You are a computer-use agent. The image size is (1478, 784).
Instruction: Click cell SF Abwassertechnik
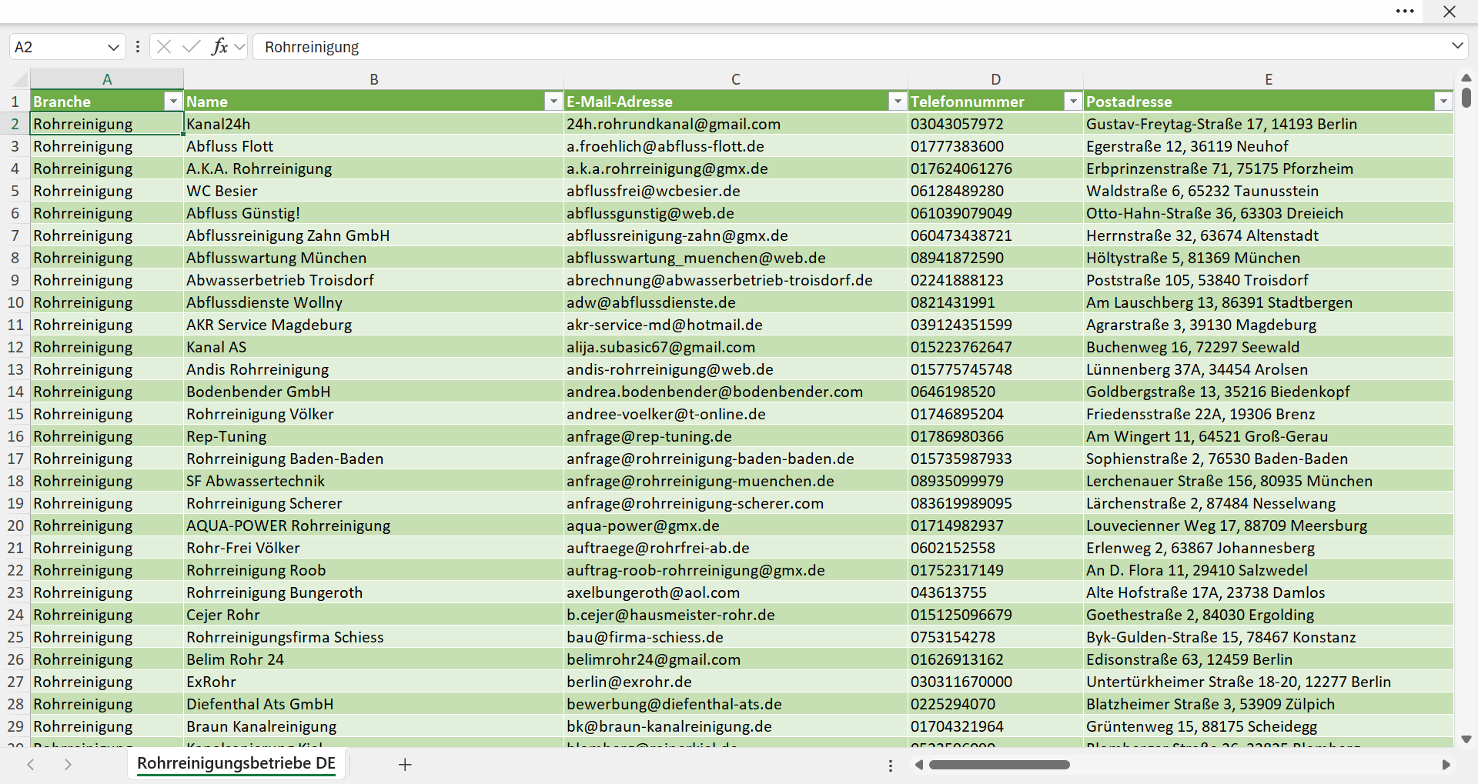point(373,481)
